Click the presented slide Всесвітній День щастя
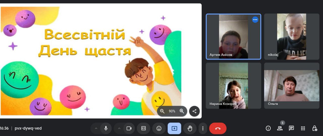323x136 pixels. tap(101, 61)
